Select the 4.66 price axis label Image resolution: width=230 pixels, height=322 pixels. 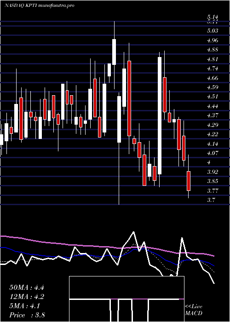[x=213, y=78]
